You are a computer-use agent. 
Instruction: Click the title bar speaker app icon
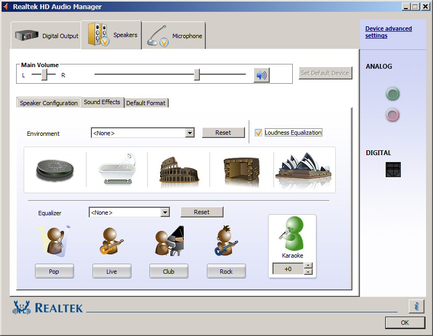click(6, 6)
